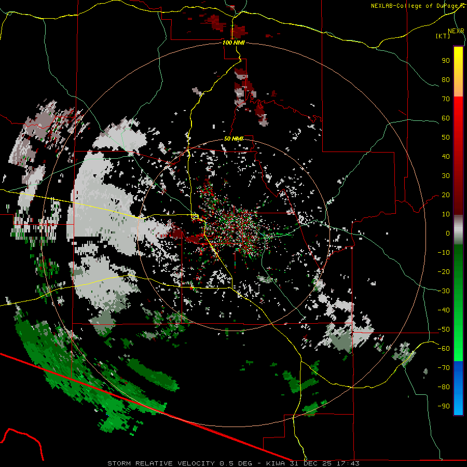Screen dimensions: 467x467
Task: Click the -40 value on the color scale
Action: [x=444, y=310]
